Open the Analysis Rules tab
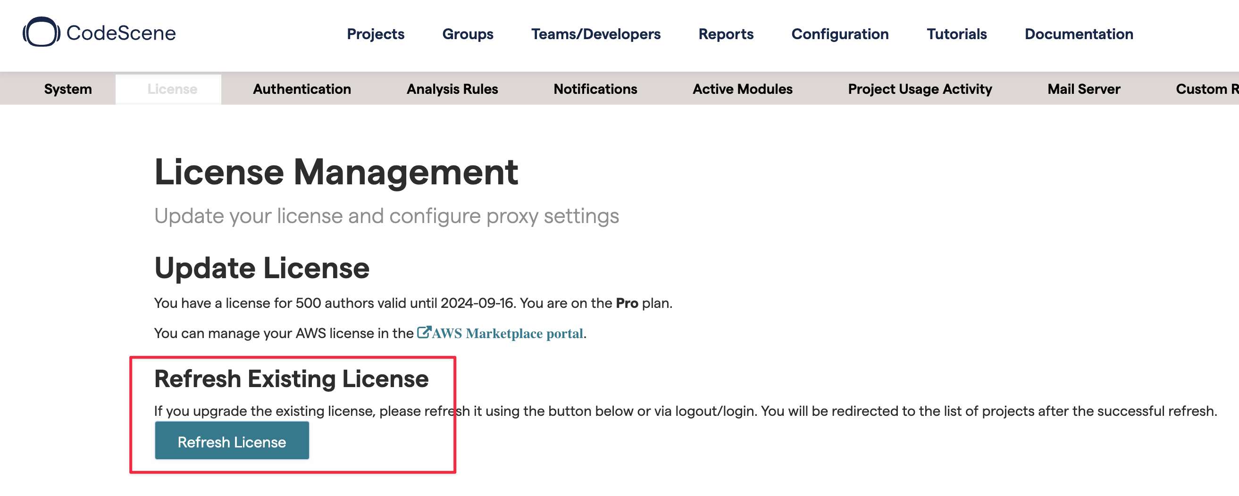Viewport: 1239px width, 496px height. click(452, 90)
